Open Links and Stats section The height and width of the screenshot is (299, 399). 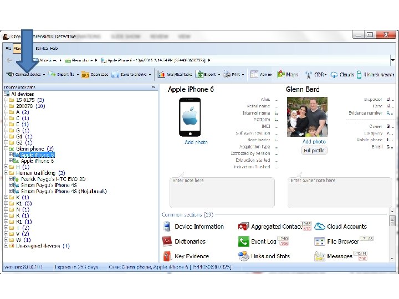point(264,256)
